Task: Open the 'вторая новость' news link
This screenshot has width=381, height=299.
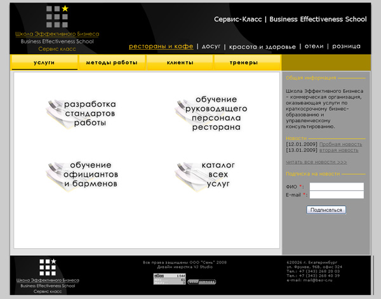Action: [x=338, y=150]
